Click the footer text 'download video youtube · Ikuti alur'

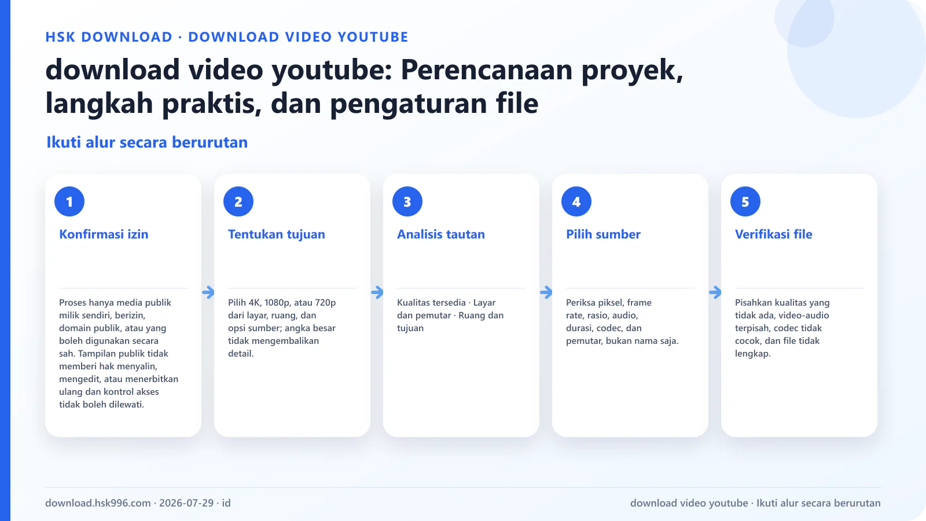tap(755, 503)
